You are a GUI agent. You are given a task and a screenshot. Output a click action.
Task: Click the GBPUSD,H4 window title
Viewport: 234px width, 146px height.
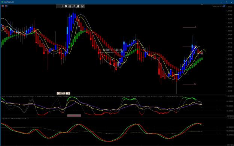pyautogui.click(x=9, y=2)
